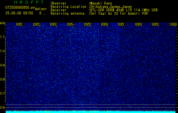
Task: Click the 0.7 frequency axis label
Action: coord(2,94)
